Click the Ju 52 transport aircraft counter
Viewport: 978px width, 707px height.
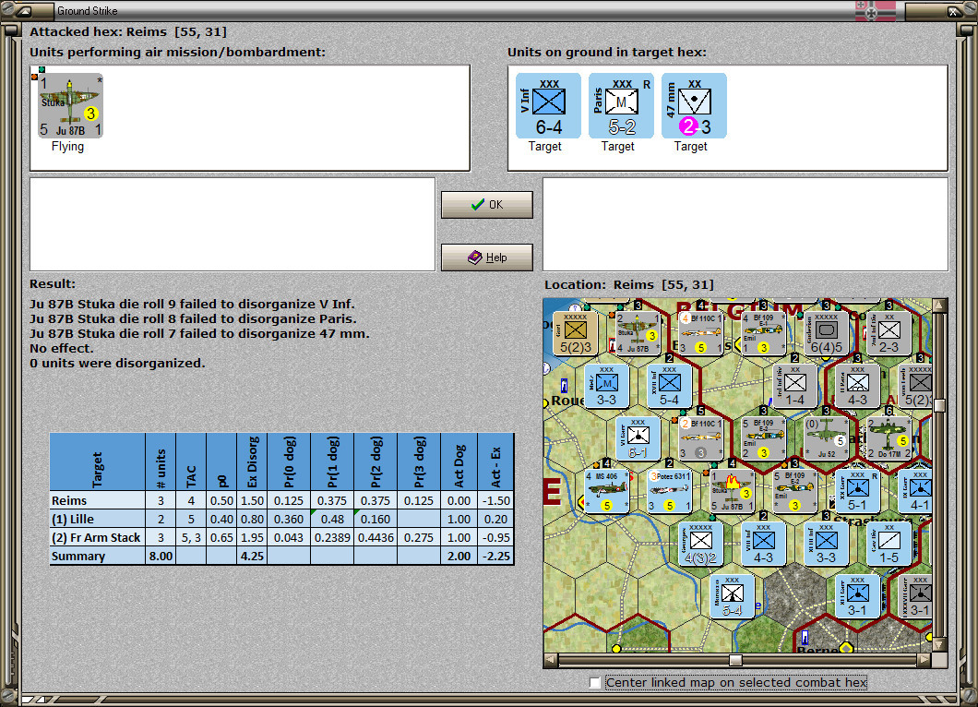click(826, 438)
